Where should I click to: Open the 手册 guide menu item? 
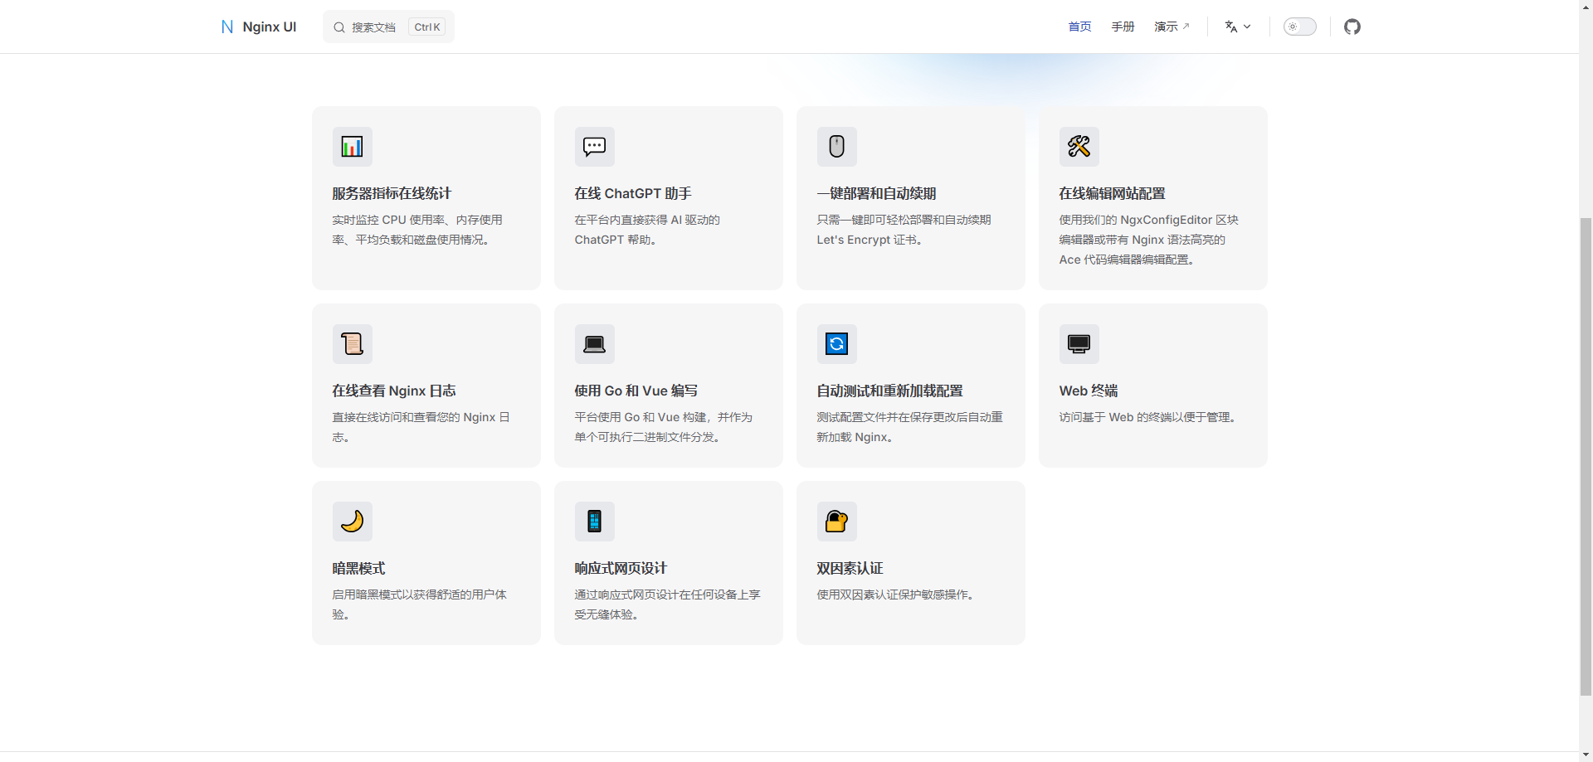1123,27
